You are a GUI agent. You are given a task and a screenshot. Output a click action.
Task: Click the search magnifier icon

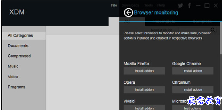coord(213,30)
